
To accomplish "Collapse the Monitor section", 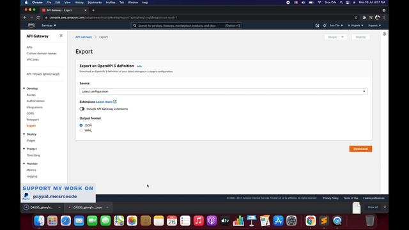I will click(x=24, y=164).
